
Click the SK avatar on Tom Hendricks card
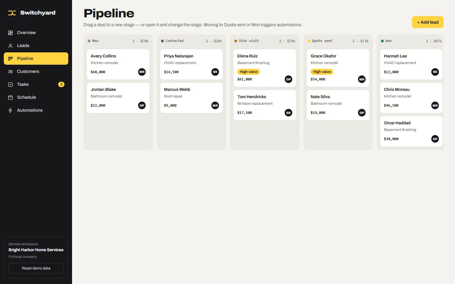[288, 113]
